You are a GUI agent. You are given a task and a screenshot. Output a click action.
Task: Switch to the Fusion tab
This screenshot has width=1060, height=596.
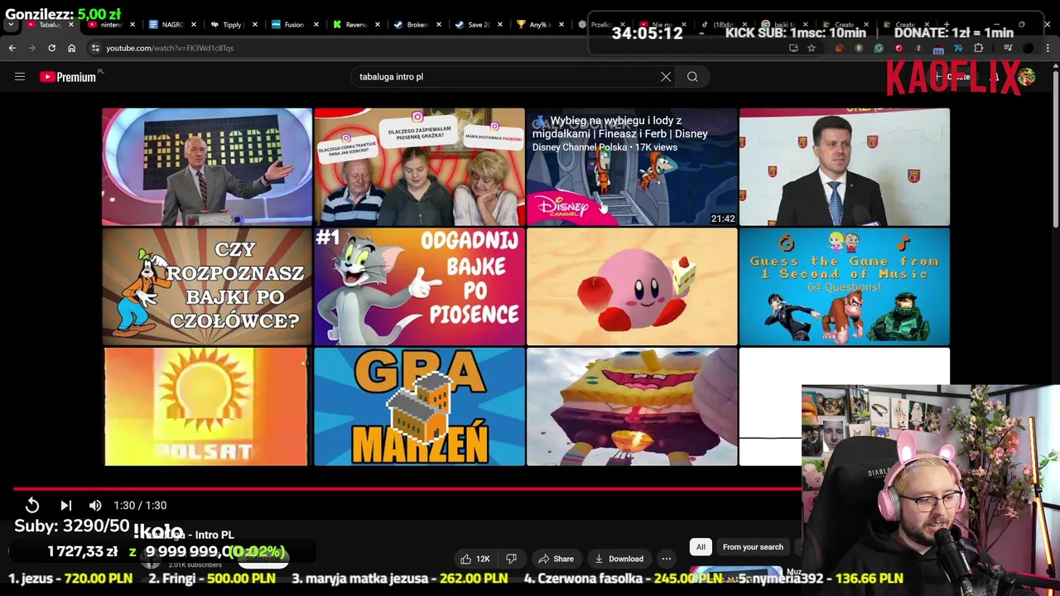[293, 25]
